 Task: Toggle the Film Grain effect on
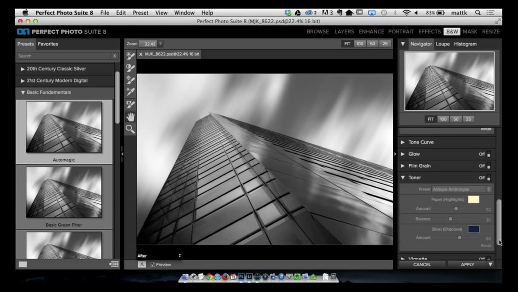coord(489,166)
